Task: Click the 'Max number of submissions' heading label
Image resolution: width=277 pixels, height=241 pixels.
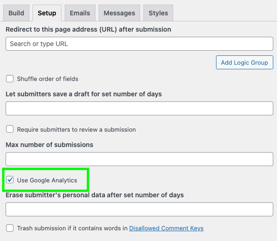Action: pos(49,145)
